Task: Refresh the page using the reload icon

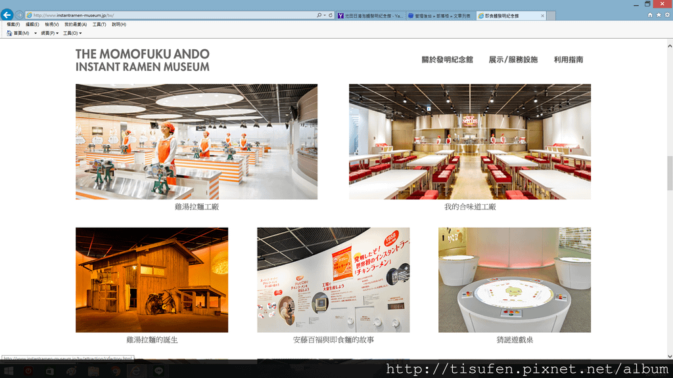Action: point(331,16)
